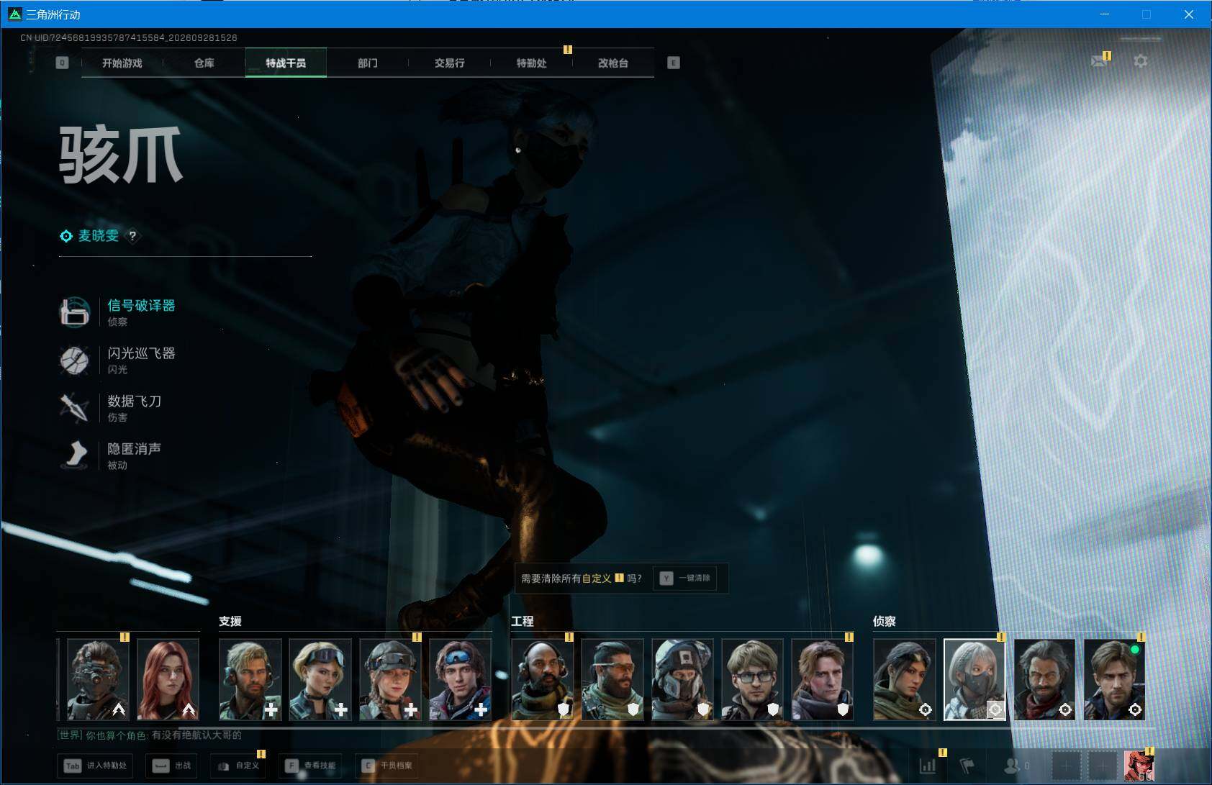This screenshot has width=1212, height=785.
Task: Open the settings gear icon
Action: point(1141,61)
